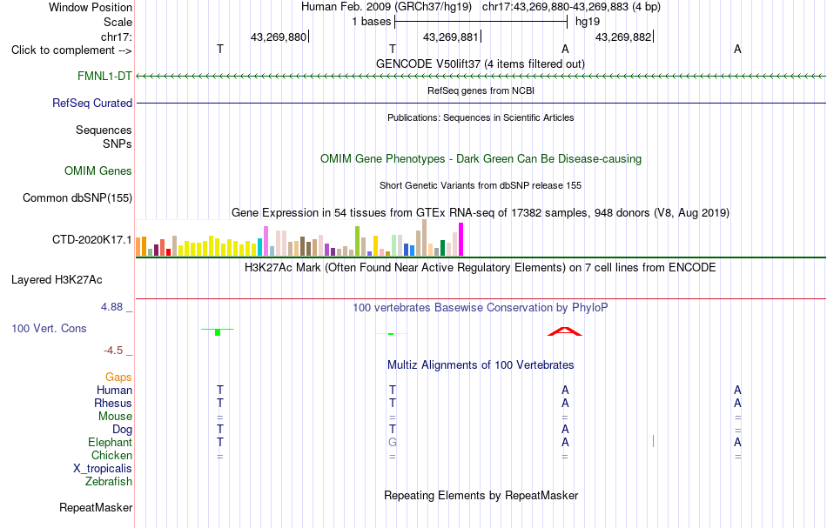Open 'Repeating Elements by RepeatMasker' title
This screenshot has width=827, height=528.
click(x=481, y=495)
